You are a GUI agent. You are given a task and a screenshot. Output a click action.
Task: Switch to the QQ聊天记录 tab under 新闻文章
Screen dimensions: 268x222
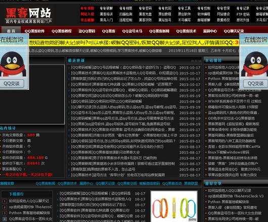pyautogui.click(x=105, y=184)
